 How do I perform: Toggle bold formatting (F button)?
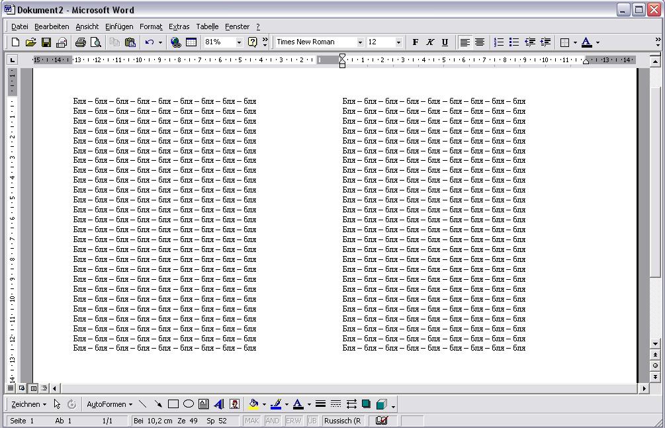click(416, 42)
